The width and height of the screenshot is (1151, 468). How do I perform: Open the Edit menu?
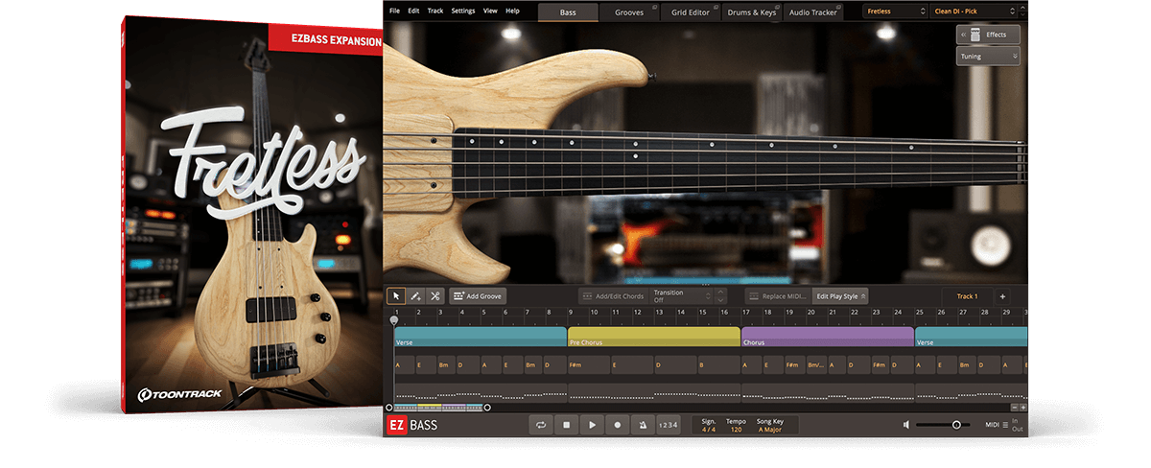point(413,11)
